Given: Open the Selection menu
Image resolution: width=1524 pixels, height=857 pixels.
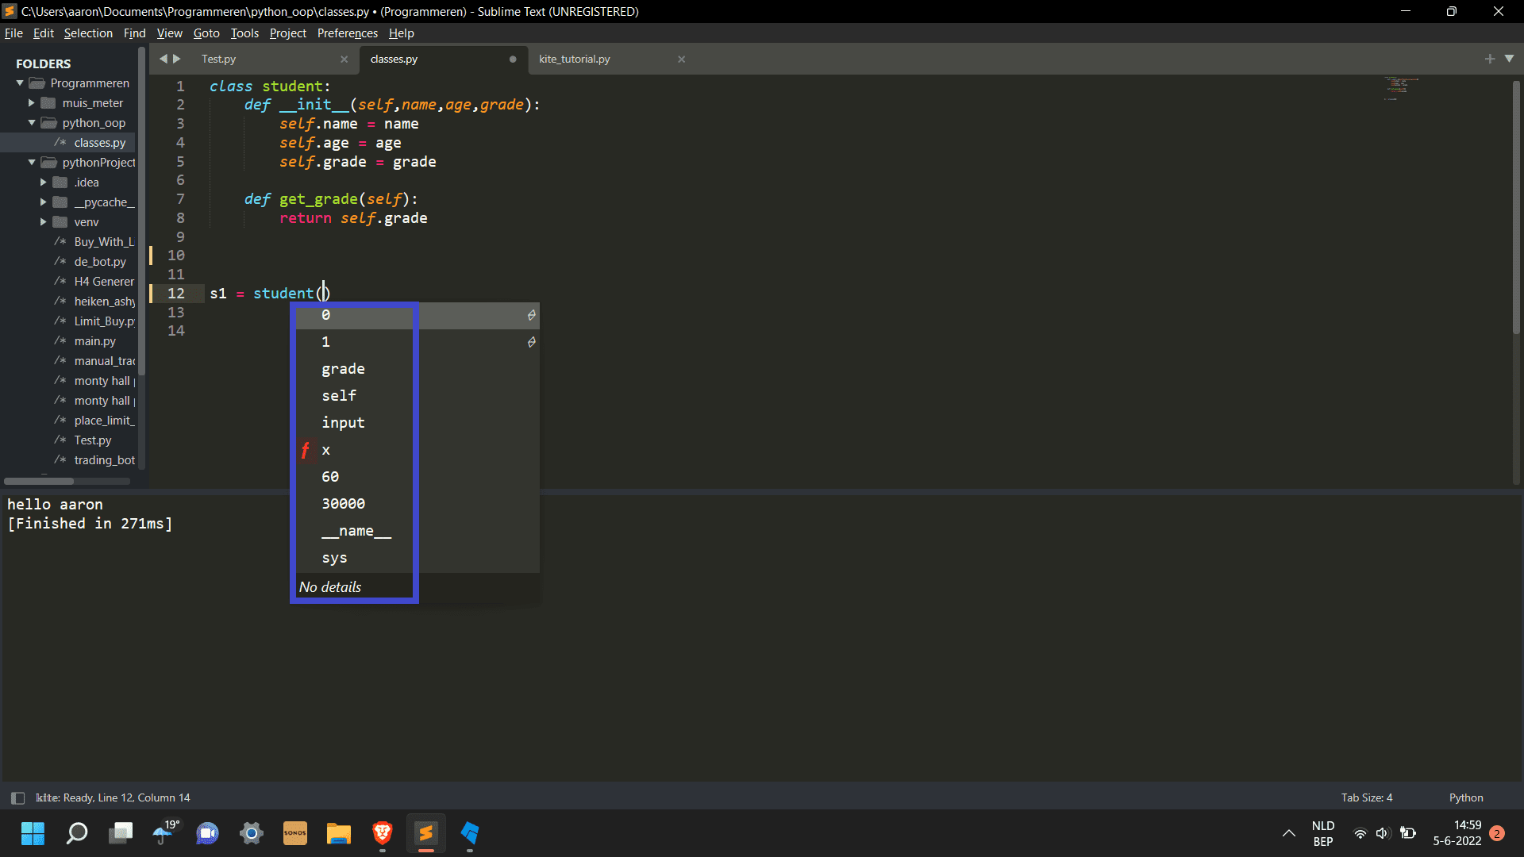Looking at the screenshot, I should click(x=88, y=33).
